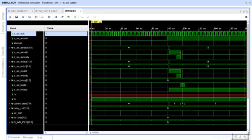Expand the uartlite_state[7:0] bus signal
This screenshot has width=252, height=140.
[9, 104]
